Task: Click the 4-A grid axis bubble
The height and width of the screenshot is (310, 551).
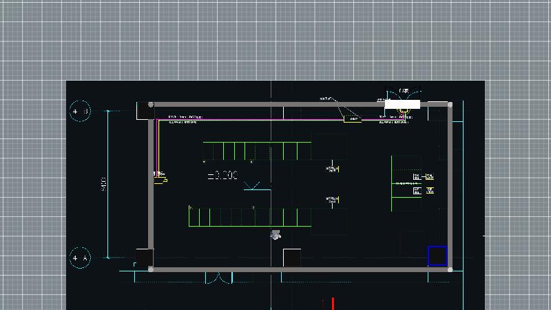Action: (80, 258)
